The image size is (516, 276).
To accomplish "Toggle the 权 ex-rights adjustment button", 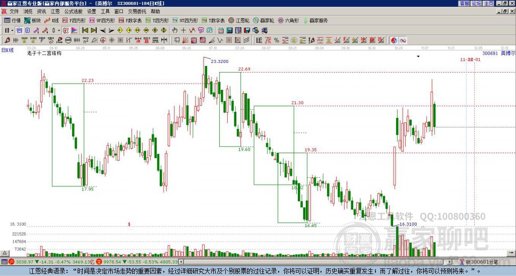I will click(x=66, y=31).
